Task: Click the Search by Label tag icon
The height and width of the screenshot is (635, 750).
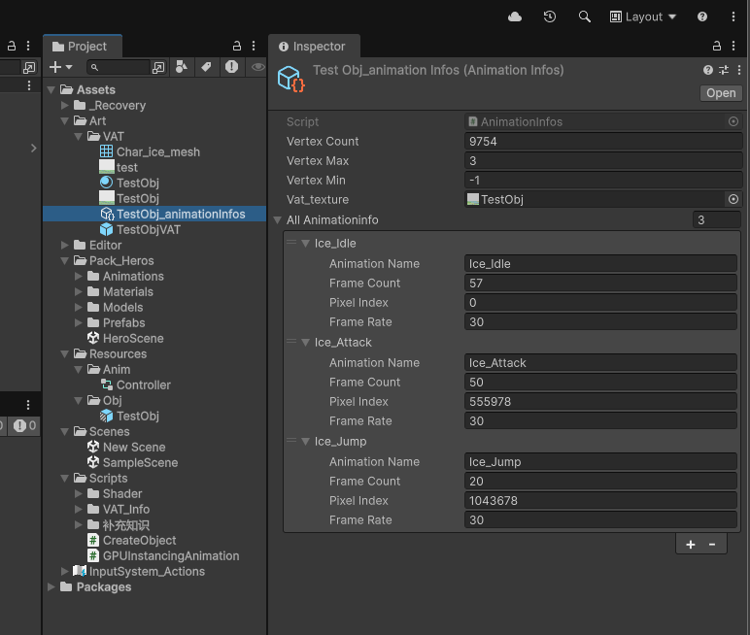Action: pos(206,67)
